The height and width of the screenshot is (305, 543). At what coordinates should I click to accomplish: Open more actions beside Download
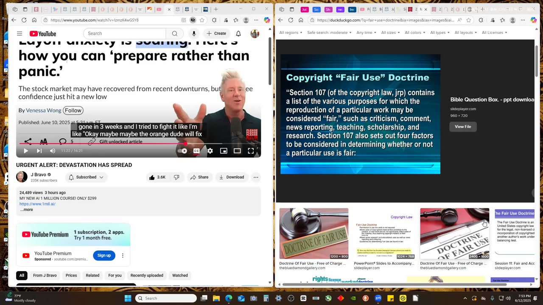click(x=256, y=177)
